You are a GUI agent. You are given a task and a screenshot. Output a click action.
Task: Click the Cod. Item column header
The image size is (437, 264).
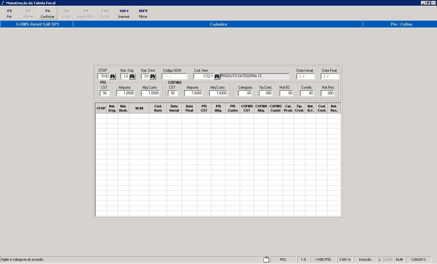click(x=158, y=109)
